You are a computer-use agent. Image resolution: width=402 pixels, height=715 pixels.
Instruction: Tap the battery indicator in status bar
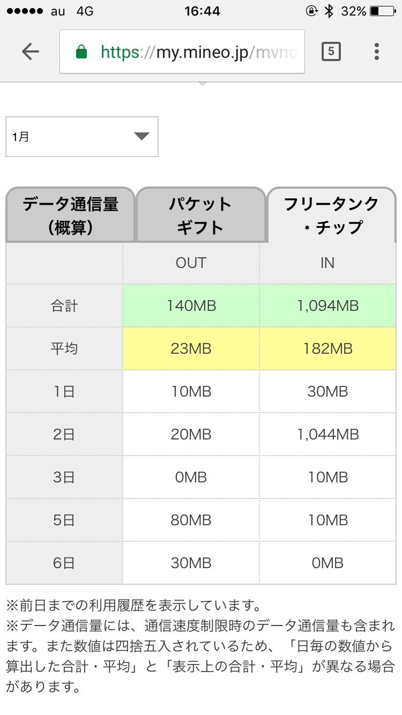382,11
